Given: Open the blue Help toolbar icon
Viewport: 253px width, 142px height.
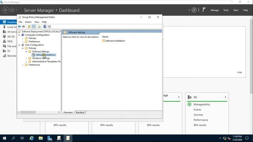Looking at the screenshot, I should coord(45,26).
